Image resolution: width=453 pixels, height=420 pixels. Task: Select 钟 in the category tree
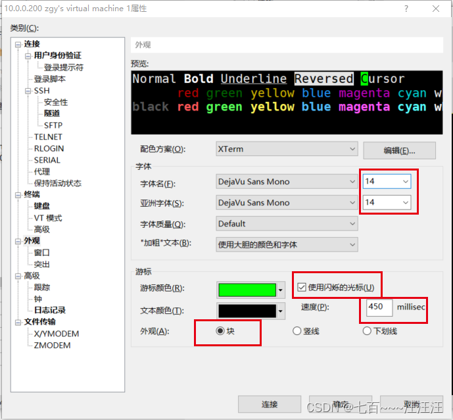[38, 299]
